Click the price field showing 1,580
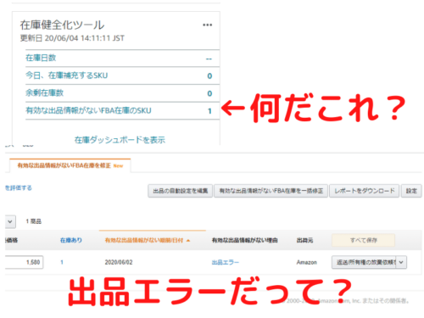The height and width of the screenshot is (318, 424). [x=24, y=262]
